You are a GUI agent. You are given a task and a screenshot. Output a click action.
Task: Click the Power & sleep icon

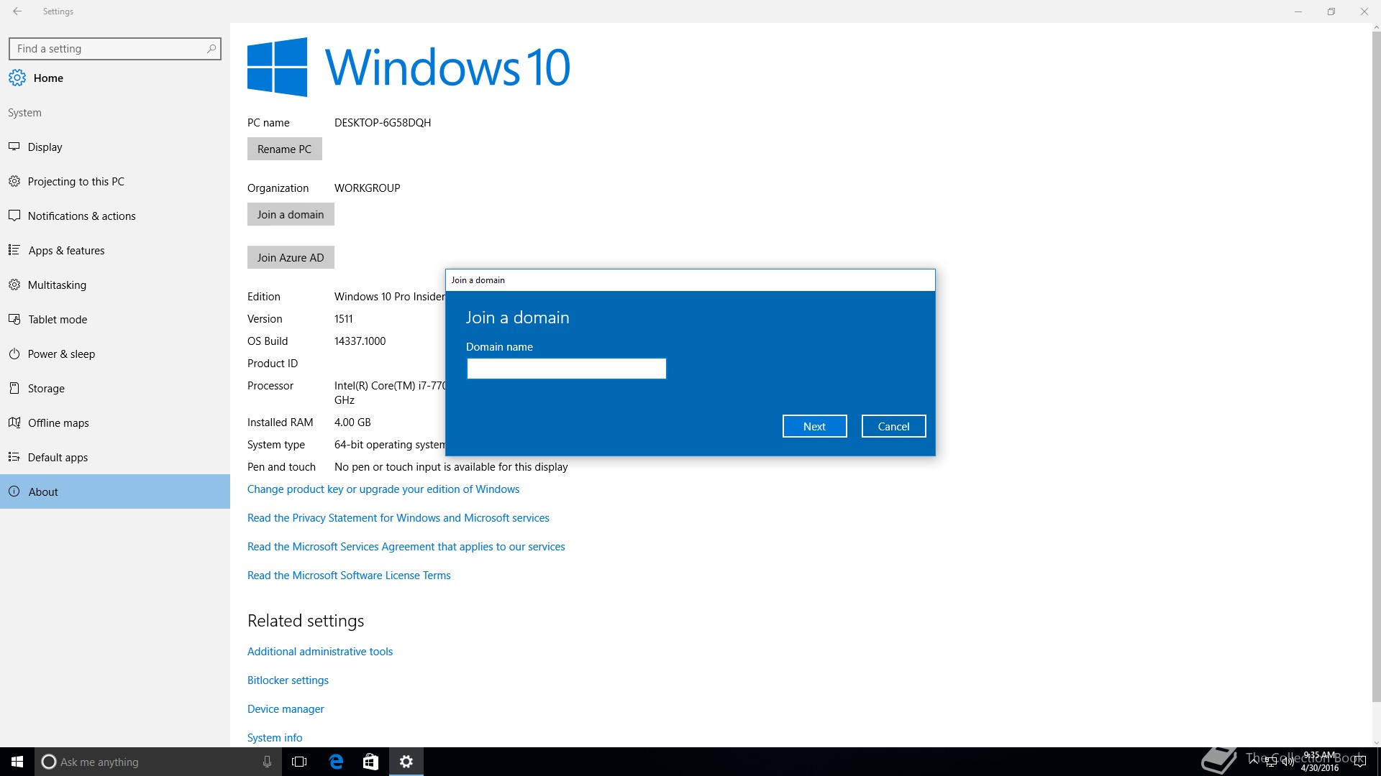(x=14, y=354)
